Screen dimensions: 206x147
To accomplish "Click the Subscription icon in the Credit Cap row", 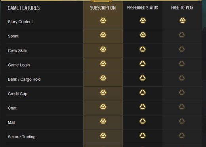I will click(103, 92).
